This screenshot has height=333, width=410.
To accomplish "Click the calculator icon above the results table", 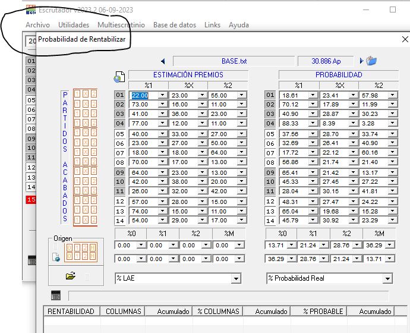I will click(x=56, y=296).
